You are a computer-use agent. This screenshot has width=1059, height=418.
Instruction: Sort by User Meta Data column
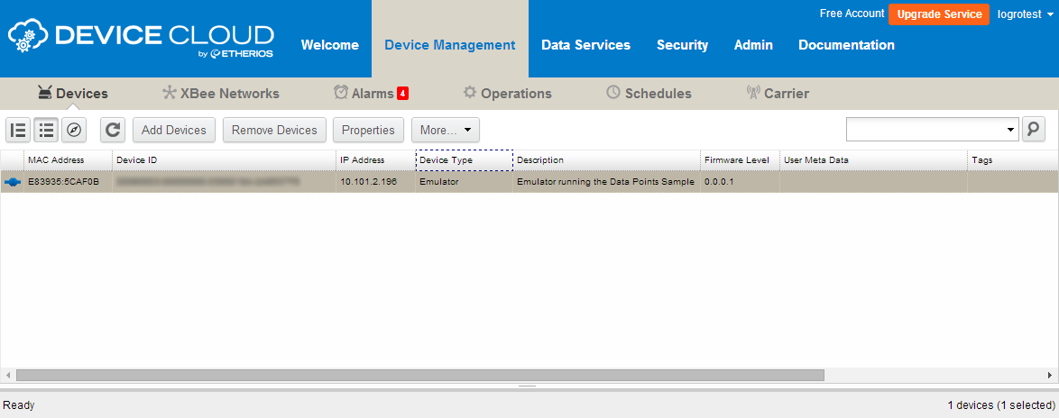tap(873, 160)
